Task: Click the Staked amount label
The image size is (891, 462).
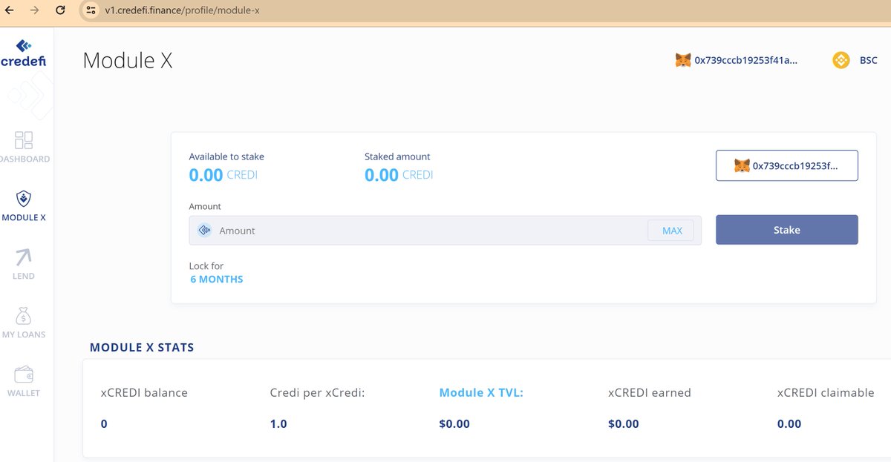Action: click(x=397, y=156)
